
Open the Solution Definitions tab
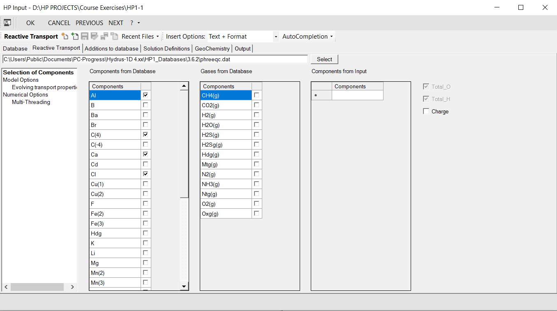pyautogui.click(x=166, y=48)
